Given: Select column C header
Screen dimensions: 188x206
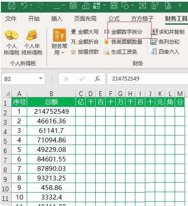Looking at the screenshot, I should [81, 94].
